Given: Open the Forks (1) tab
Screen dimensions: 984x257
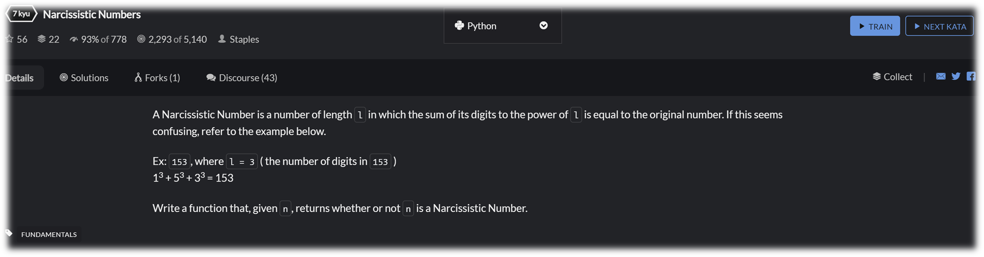Looking at the screenshot, I should (x=157, y=78).
